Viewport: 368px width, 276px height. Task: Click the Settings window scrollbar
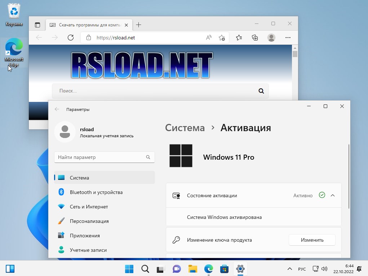coord(349,176)
